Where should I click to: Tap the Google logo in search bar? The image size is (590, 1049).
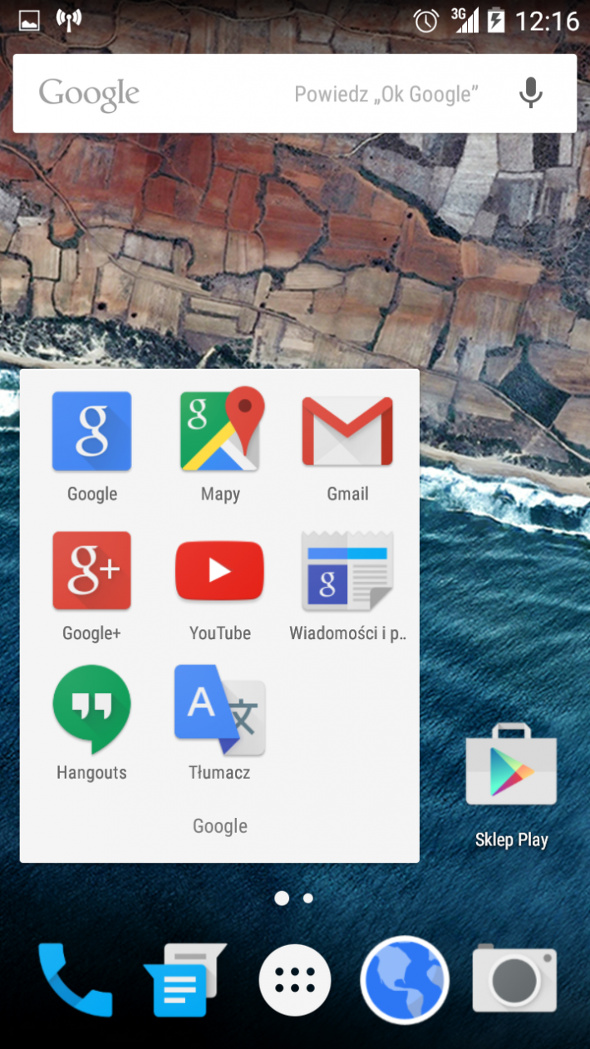coord(89,95)
